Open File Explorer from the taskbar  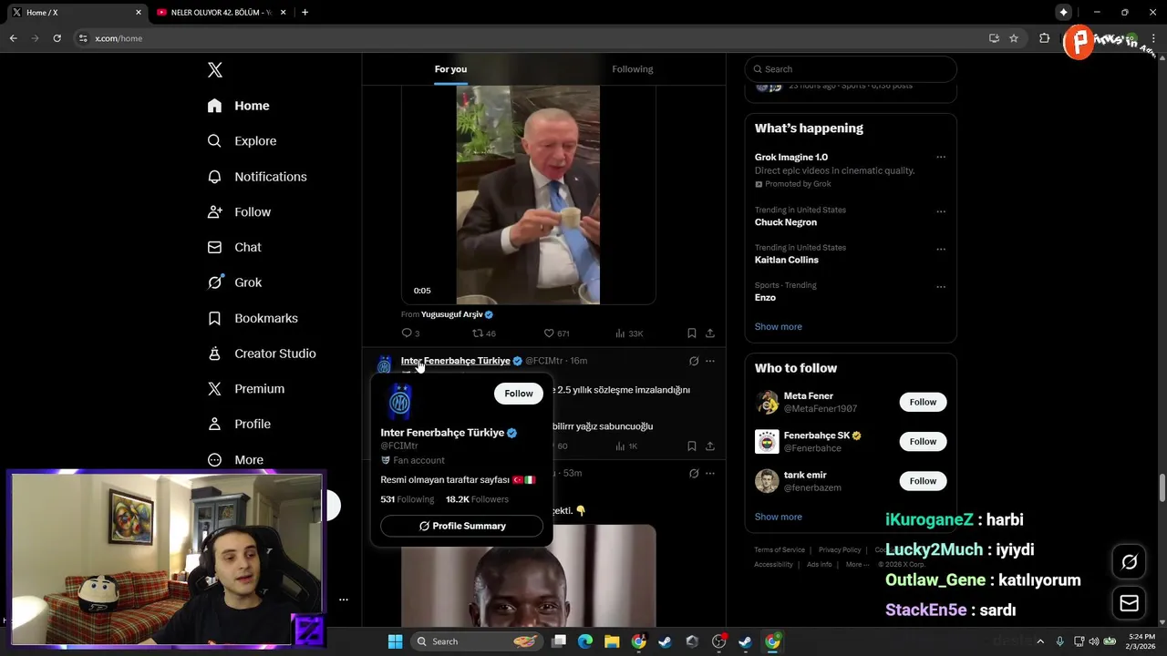click(x=612, y=641)
